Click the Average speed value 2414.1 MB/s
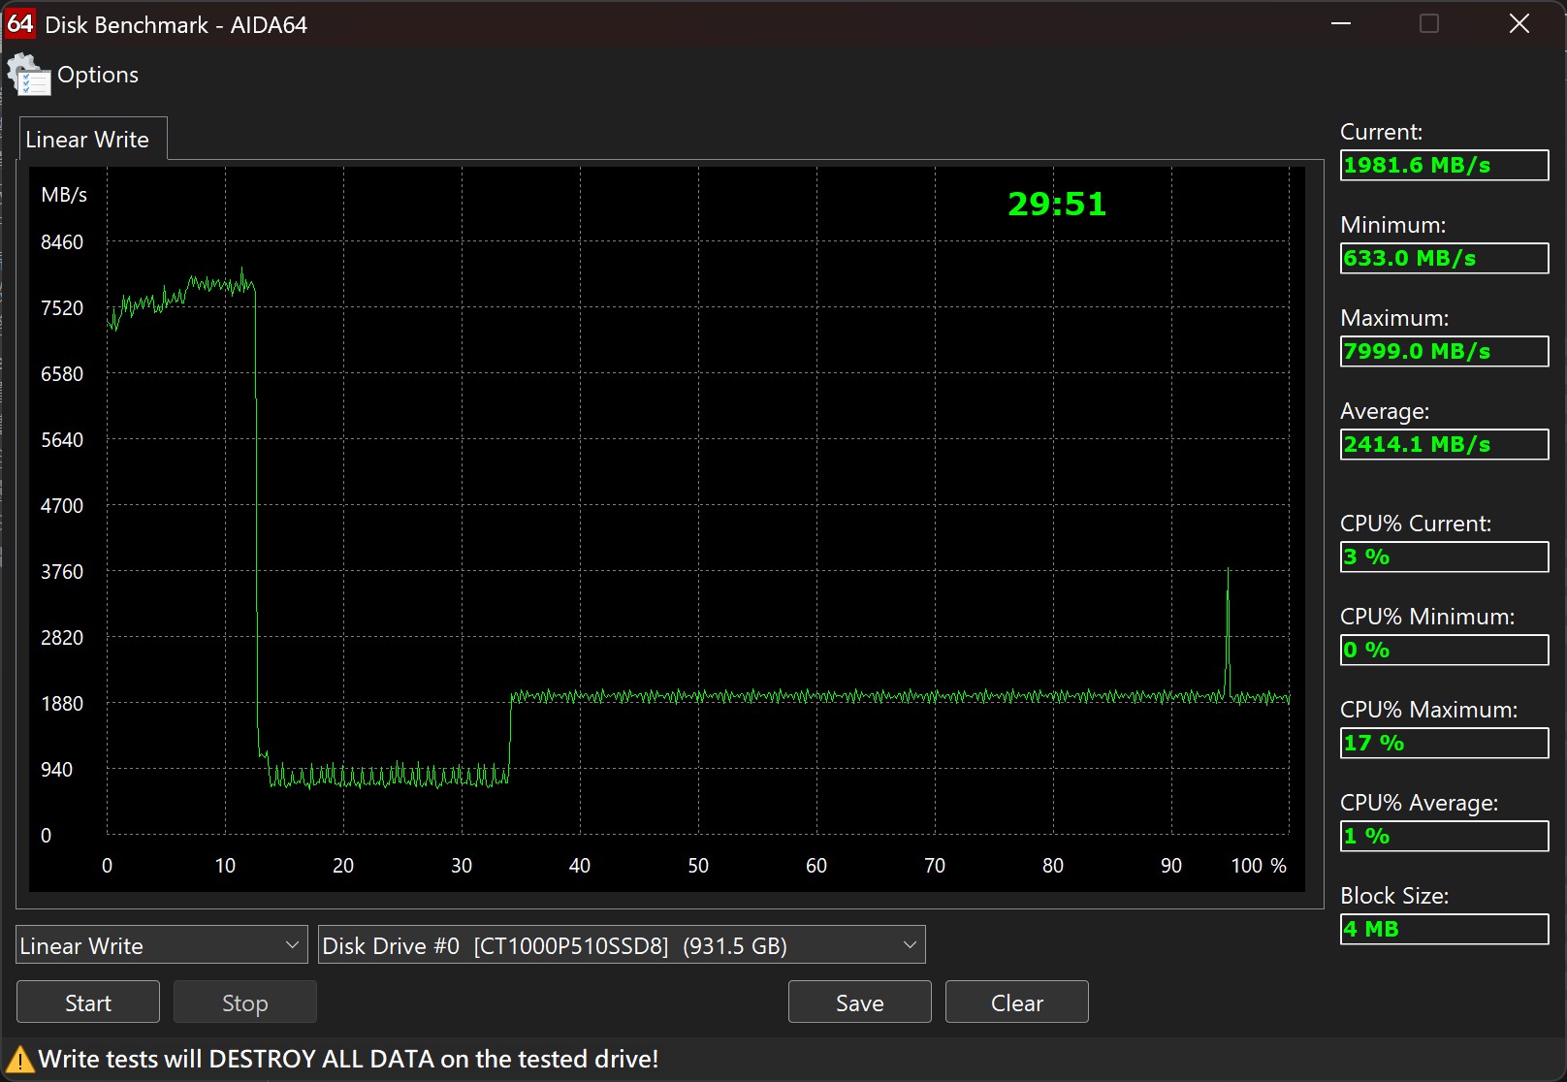This screenshot has width=1567, height=1082. [x=1444, y=444]
